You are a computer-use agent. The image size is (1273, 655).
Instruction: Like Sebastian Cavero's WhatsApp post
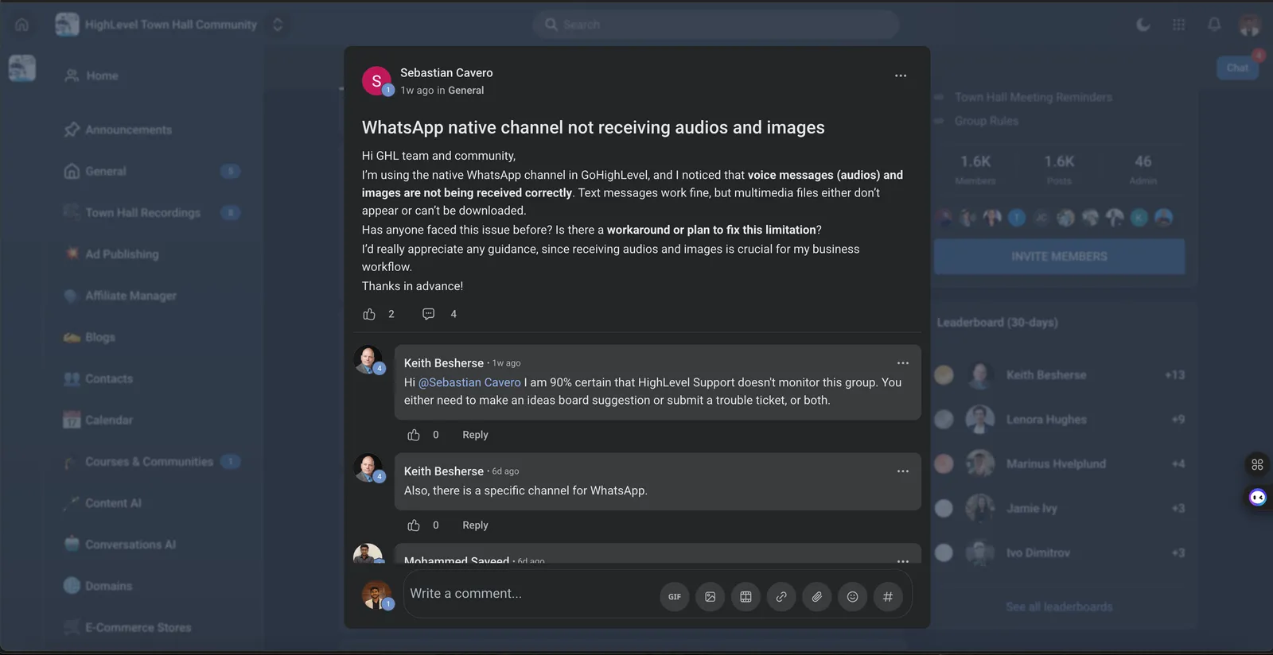click(369, 314)
